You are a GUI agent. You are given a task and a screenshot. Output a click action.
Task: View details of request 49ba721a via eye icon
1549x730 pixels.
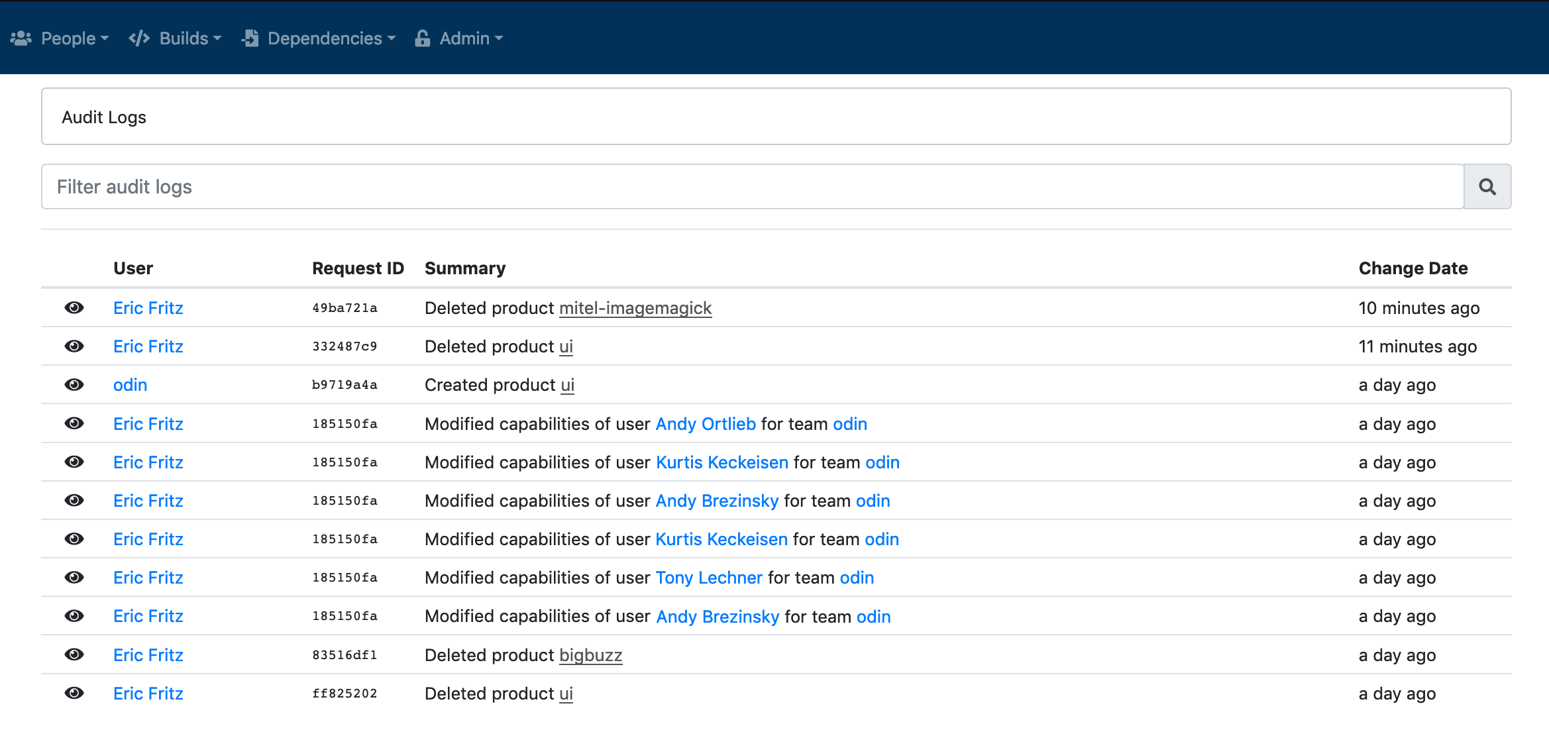(x=74, y=307)
